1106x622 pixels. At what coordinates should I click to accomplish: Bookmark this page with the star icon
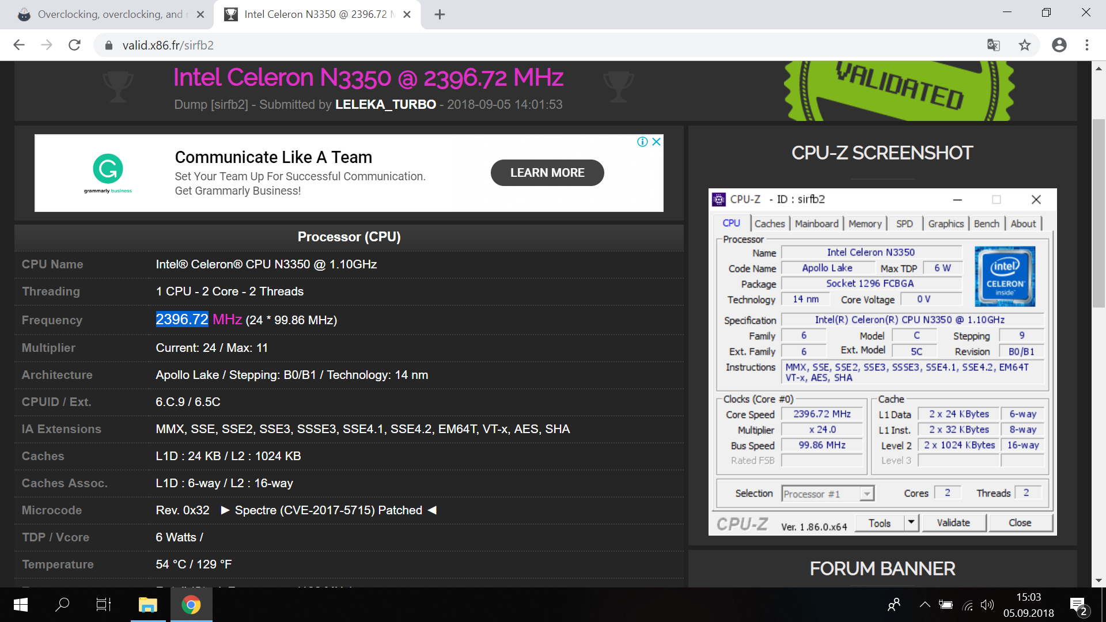tap(1025, 45)
